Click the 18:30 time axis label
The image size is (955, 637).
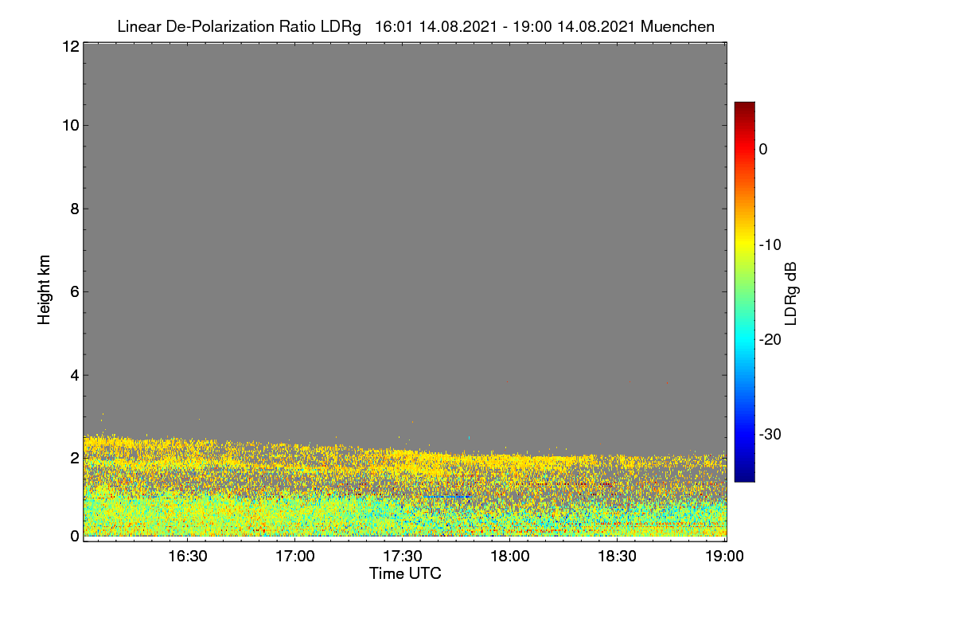coord(618,557)
